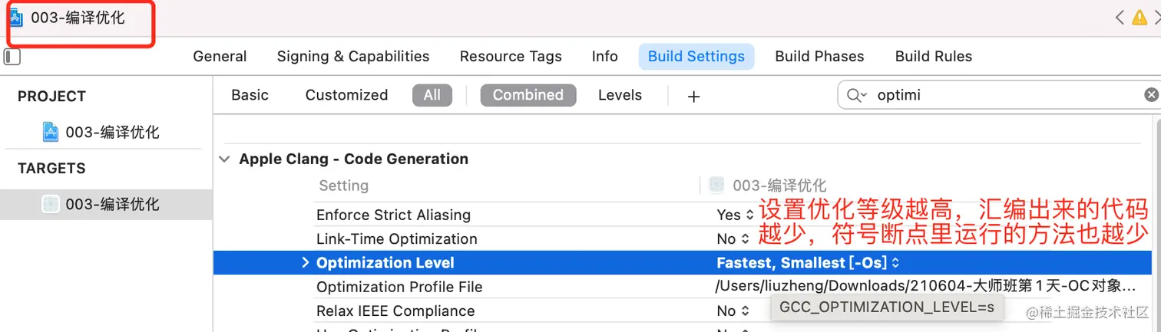This screenshot has width=1161, height=332.
Task: Collapse the Apple Clang - Code Generation section
Action: click(x=224, y=159)
